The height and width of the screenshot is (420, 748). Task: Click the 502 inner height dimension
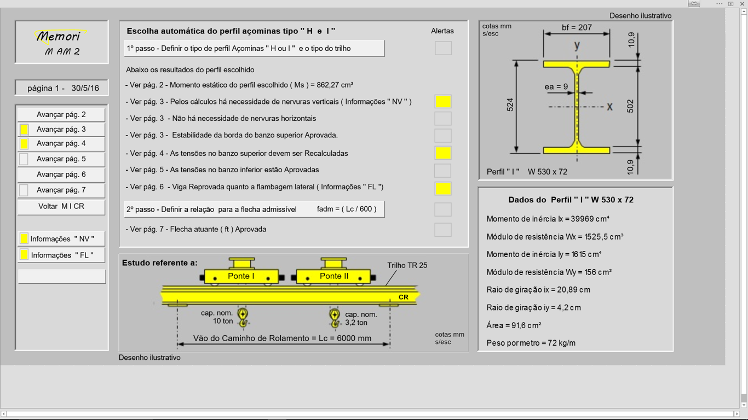click(x=630, y=106)
